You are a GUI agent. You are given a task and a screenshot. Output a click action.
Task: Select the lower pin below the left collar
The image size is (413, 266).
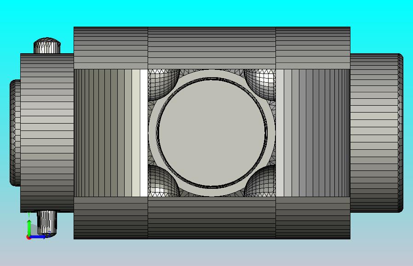[x=47, y=223]
